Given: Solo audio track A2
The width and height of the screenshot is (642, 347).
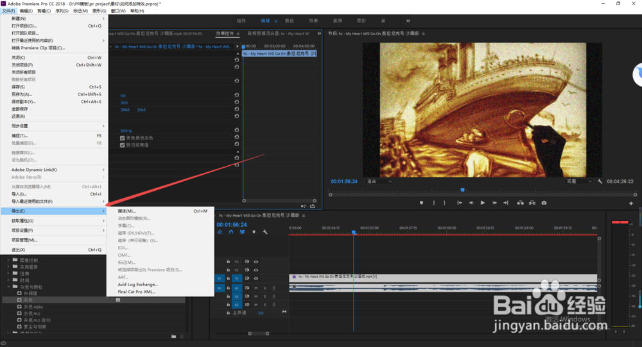Looking at the screenshot, I should (x=265, y=296).
